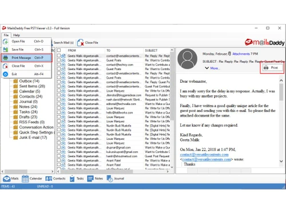Maximize the MailsDaddy window
The width and height of the screenshot is (286, 214).
(x=268, y=28)
